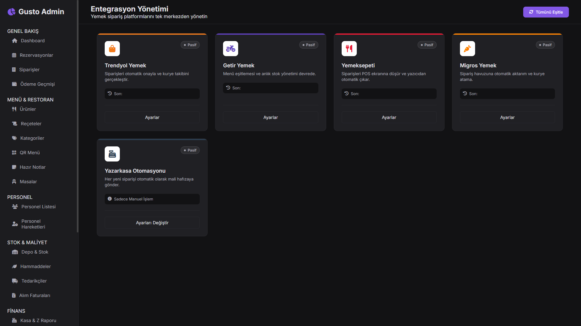The image size is (581, 326).
Task: Open Ayarlar for Getir Yemek
Action: (x=271, y=117)
